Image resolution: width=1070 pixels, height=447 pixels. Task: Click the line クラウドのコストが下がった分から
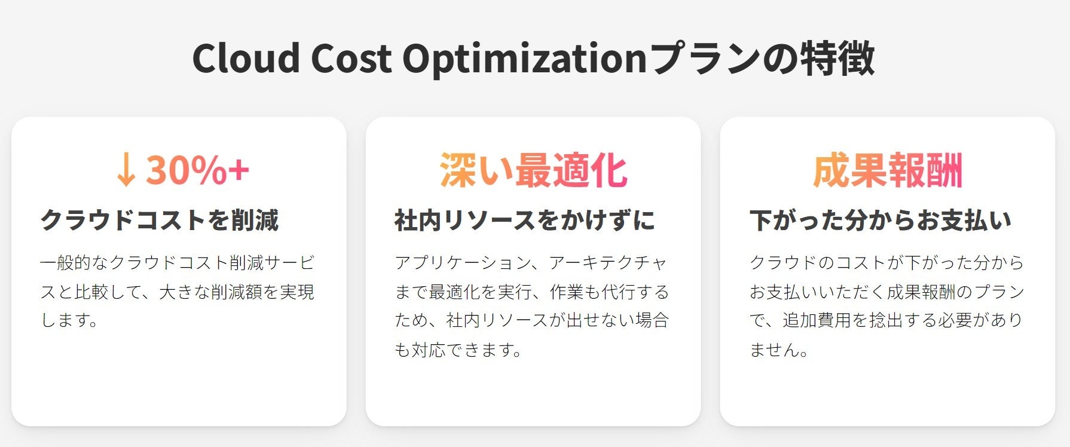[887, 262]
